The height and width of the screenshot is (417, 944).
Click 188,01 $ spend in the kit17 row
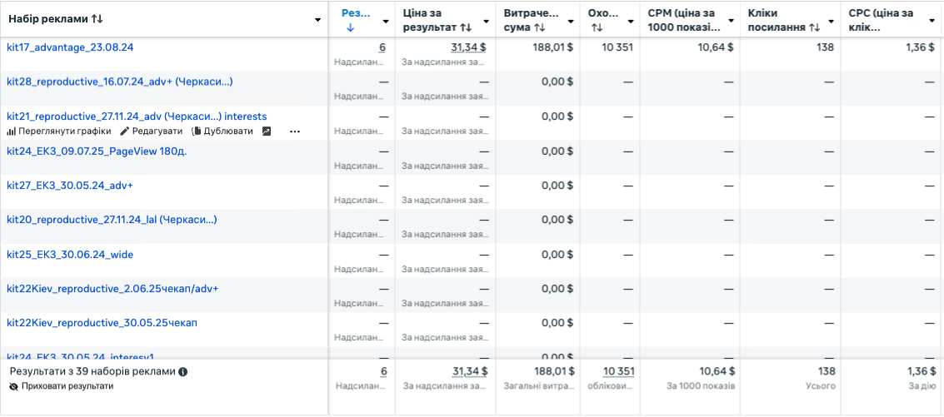pyautogui.click(x=552, y=47)
